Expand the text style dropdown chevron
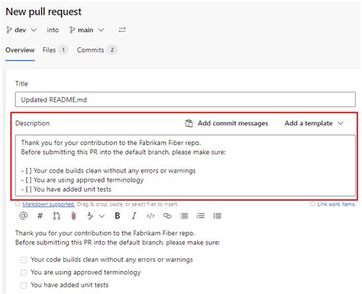 (102, 216)
